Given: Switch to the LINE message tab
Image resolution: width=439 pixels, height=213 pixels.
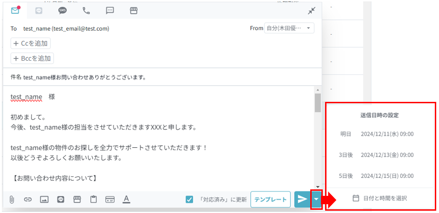Looking at the screenshot, I should click(39, 11).
